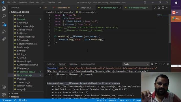
Task: Open the Rec... app on the right sidebar
Action: (x=176, y=12)
